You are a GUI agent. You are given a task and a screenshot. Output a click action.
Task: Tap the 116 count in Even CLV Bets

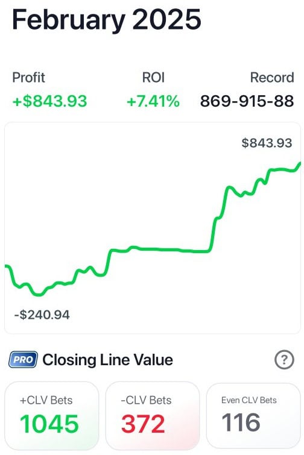[241, 422]
